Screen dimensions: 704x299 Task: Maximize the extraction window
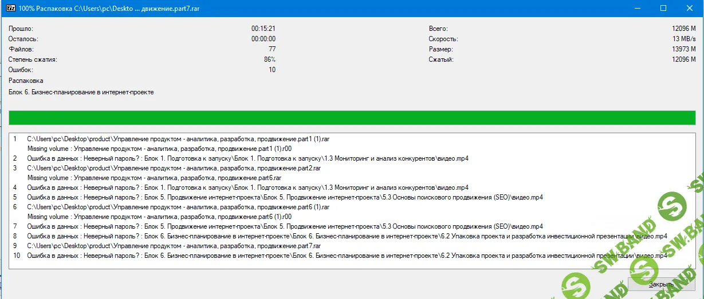663,9
